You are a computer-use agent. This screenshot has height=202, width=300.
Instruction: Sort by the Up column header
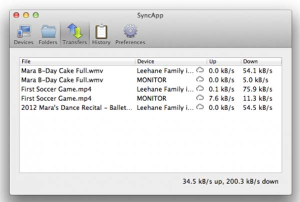(x=223, y=61)
